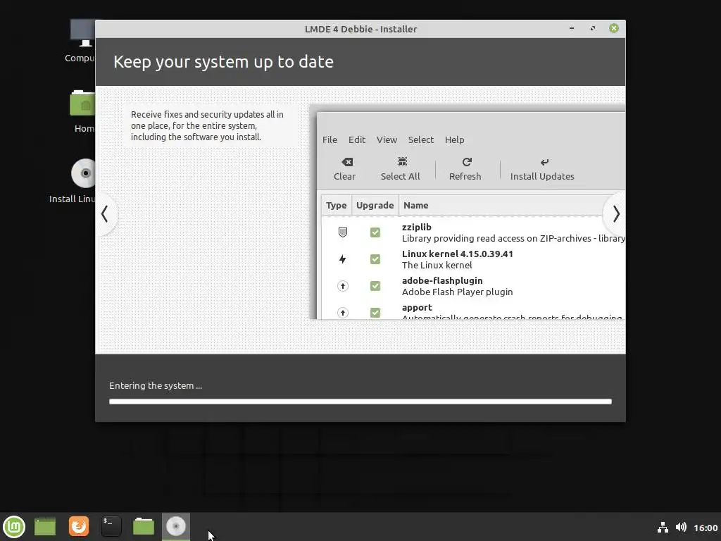The height and width of the screenshot is (541, 721).
Task: Click the installation progress bar
Action: (x=360, y=402)
